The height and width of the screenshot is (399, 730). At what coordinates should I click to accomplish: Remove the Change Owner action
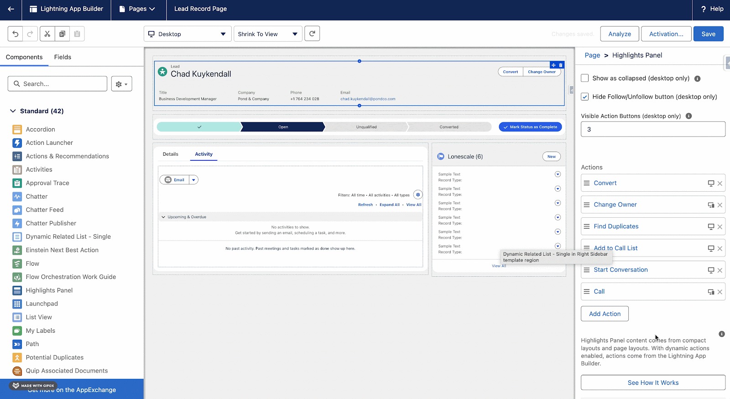720,205
